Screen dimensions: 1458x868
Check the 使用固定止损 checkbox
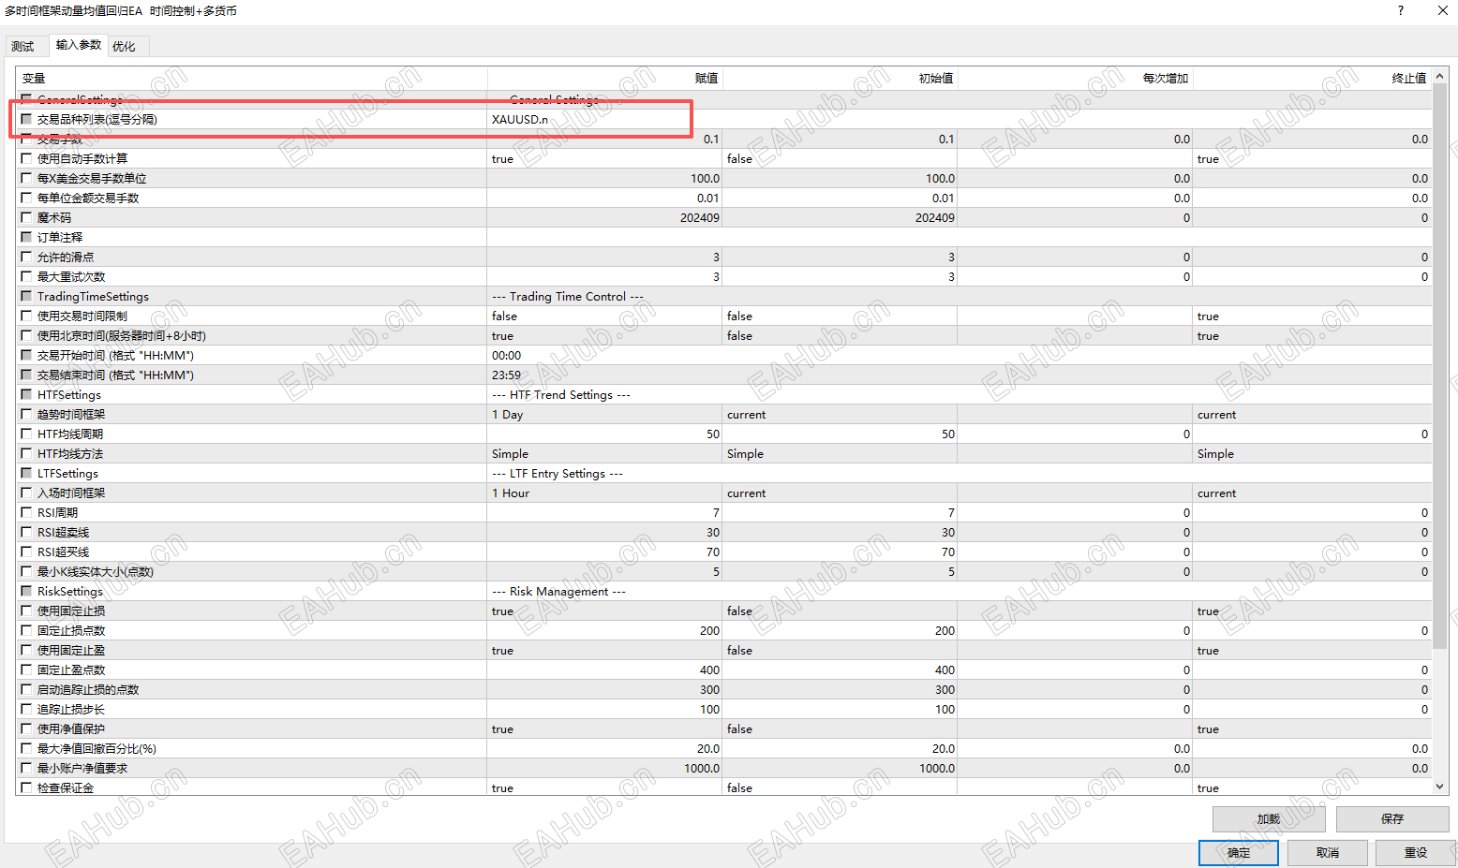26,611
